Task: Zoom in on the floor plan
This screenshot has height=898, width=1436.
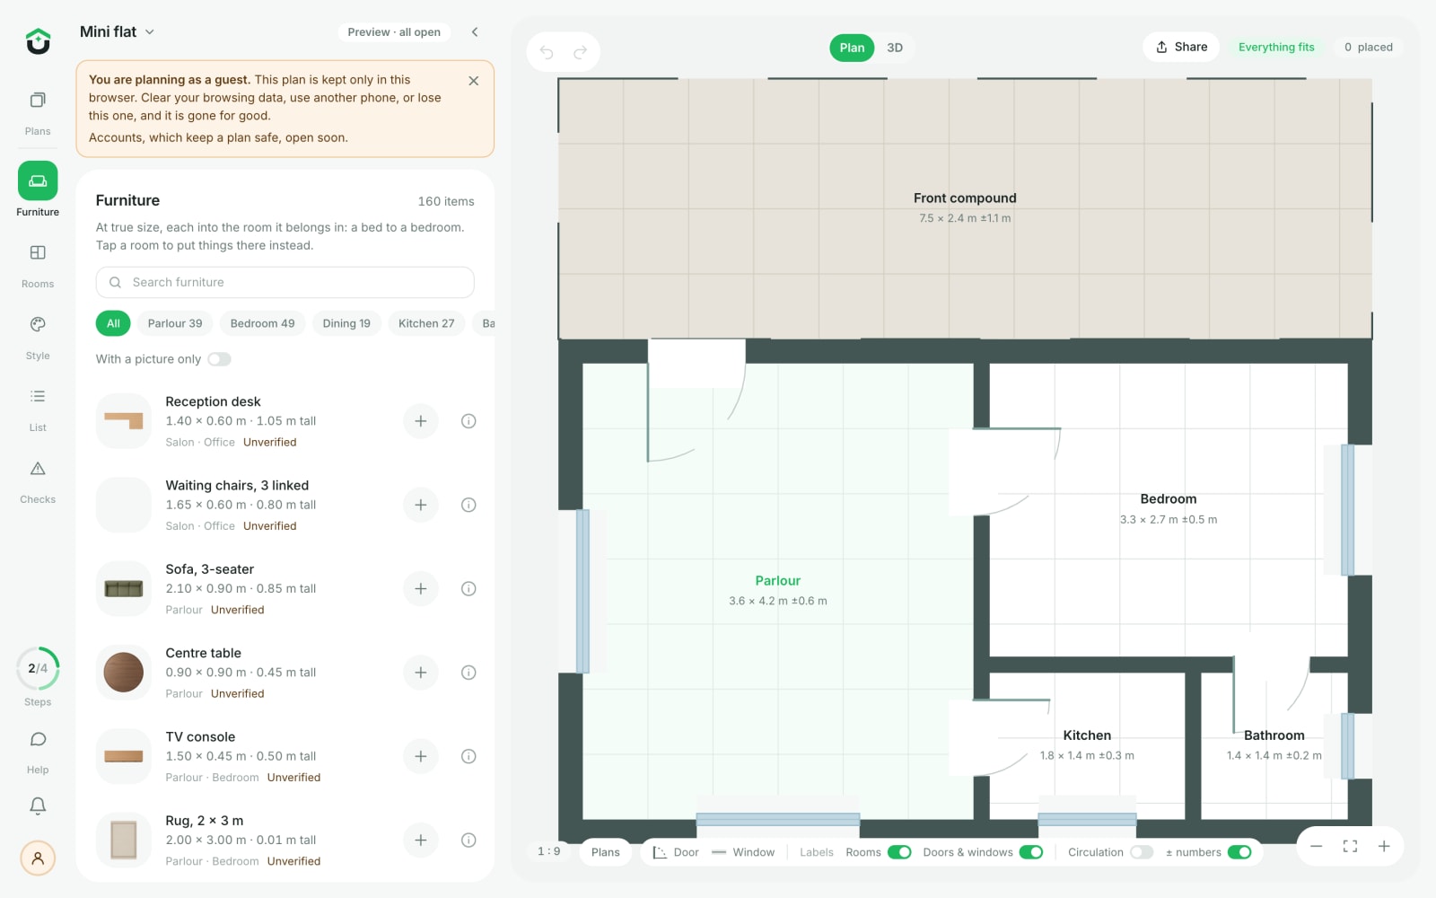Action: pyautogui.click(x=1384, y=846)
